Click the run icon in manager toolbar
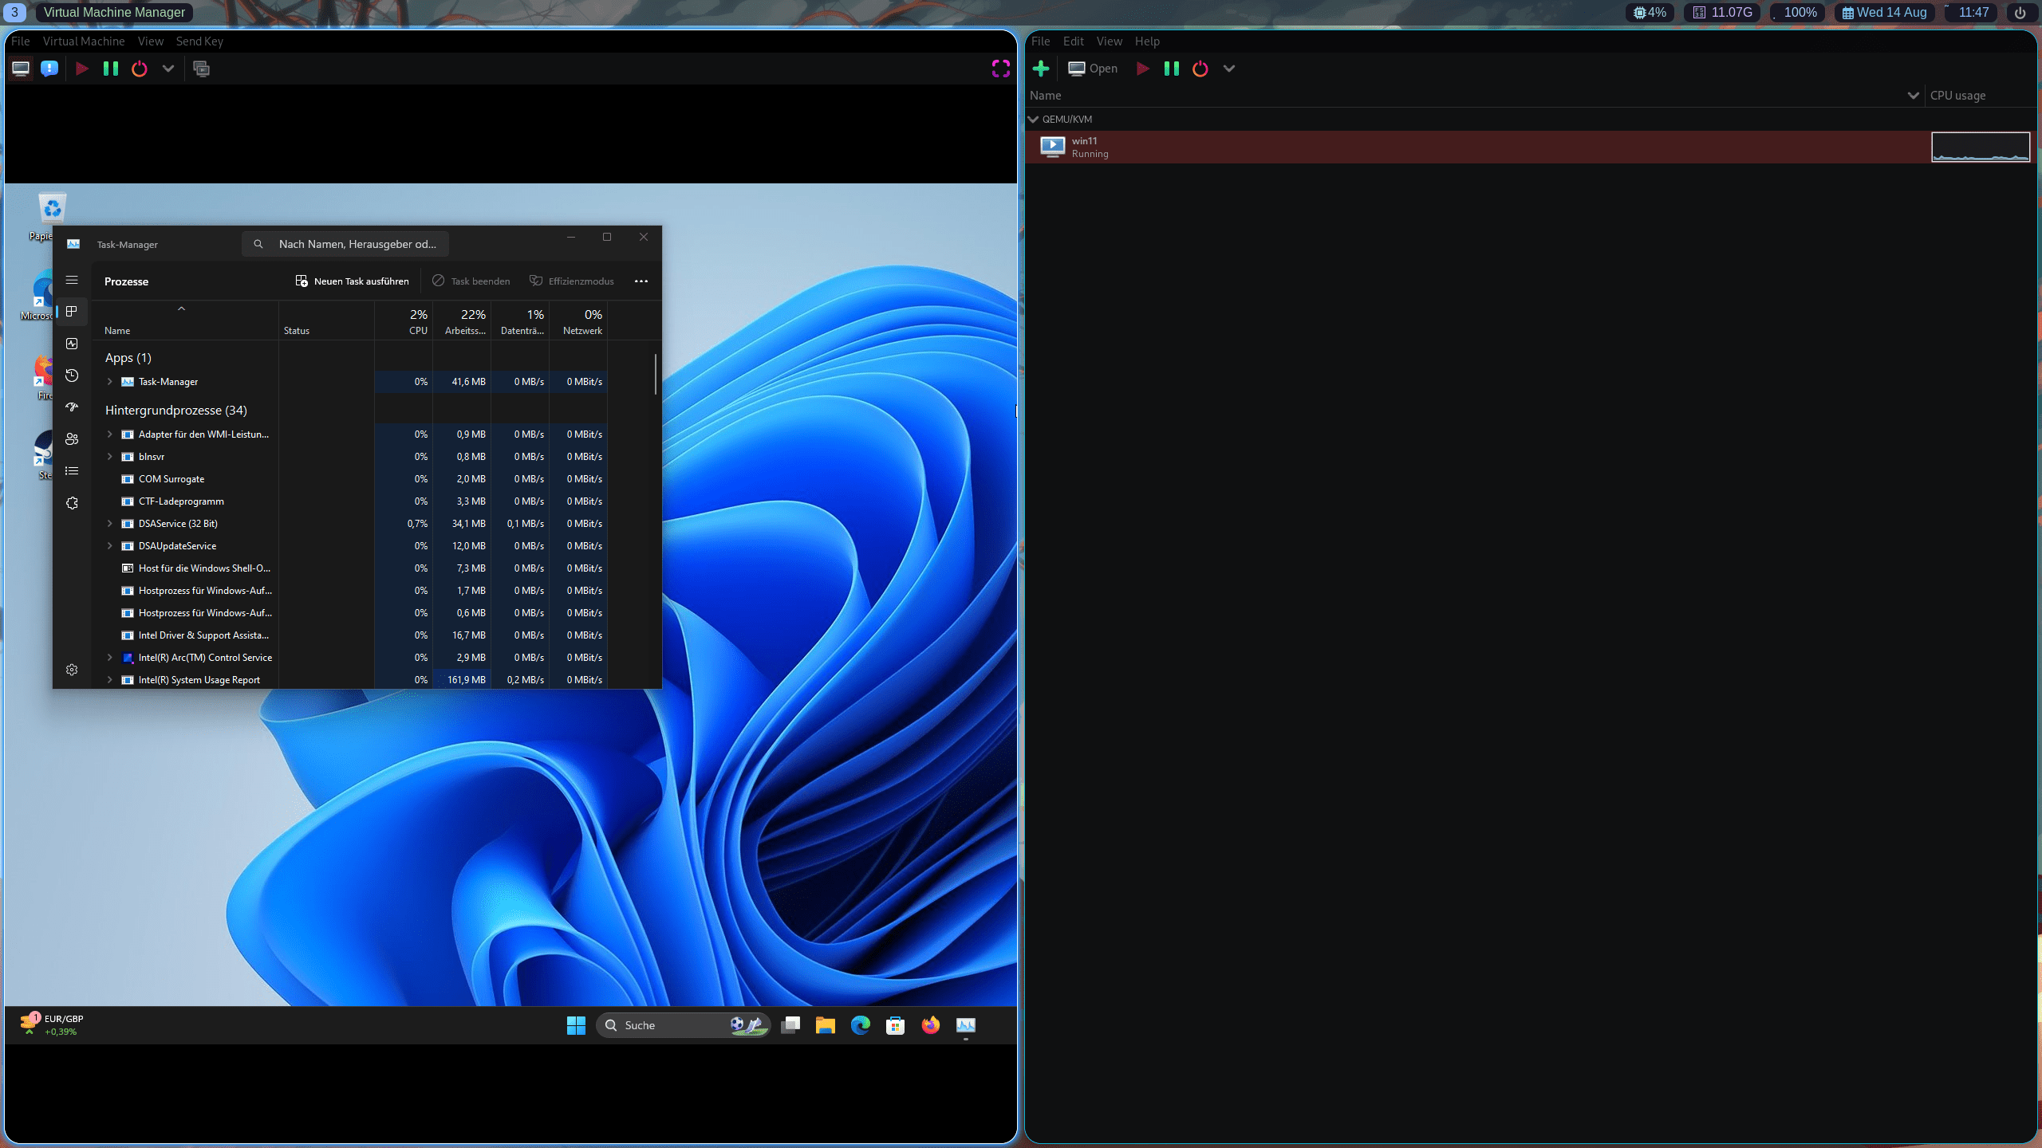The height and width of the screenshot is (1148, 2042). tap(1142, 69)
